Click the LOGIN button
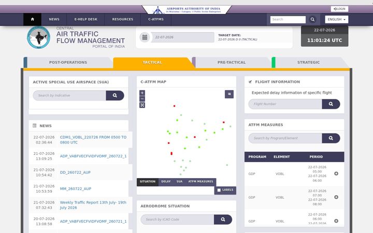The image size is (373, 233). click(339, 9)
